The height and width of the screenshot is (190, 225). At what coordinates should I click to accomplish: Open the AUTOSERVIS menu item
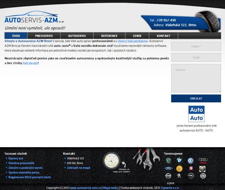click(77, 36)
